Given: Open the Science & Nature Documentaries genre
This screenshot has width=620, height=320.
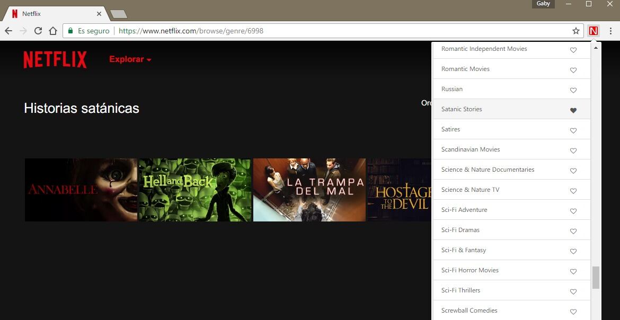Looking at the screenshot, I should pyautogui.click(x=488, y=170).
